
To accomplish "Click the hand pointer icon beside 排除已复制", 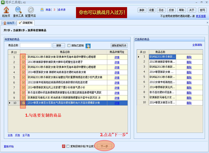I will coord(88,46).
